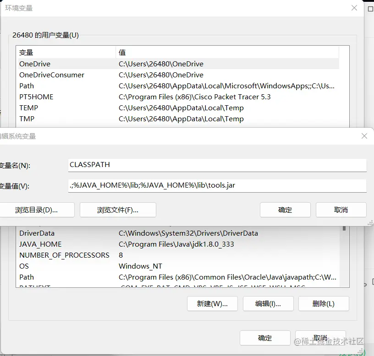Click the 新建(W)... button for system variables
The width and height of the screenshot is (374, 356).
212,303
